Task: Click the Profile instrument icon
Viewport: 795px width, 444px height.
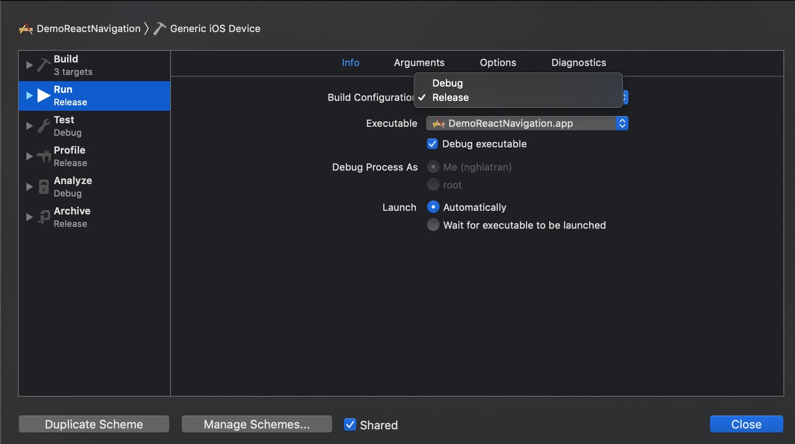Action: (43, 156)
